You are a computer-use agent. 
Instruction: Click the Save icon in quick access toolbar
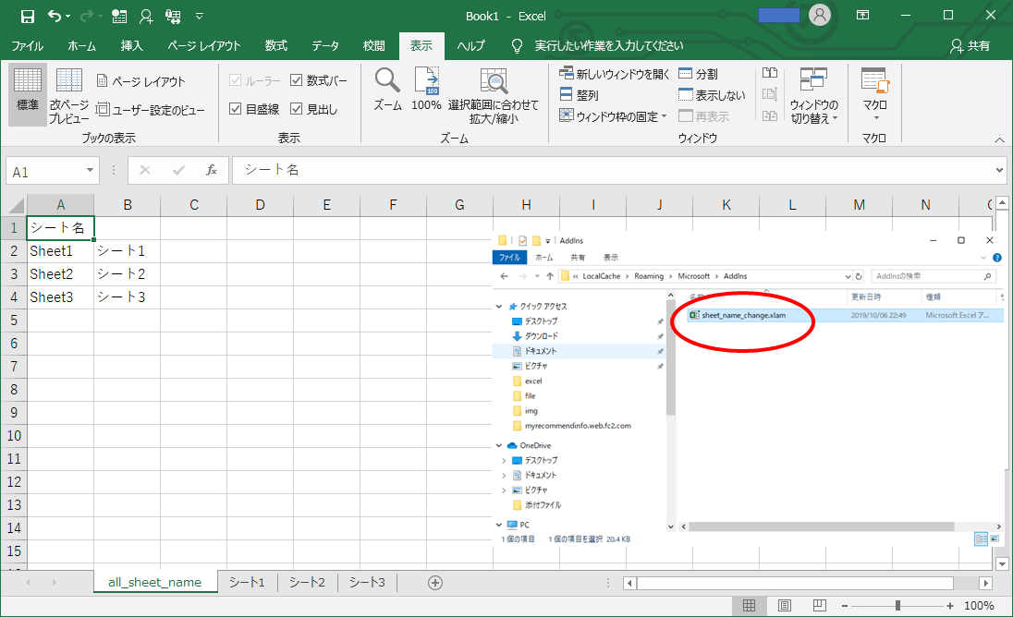coord(27,16)
